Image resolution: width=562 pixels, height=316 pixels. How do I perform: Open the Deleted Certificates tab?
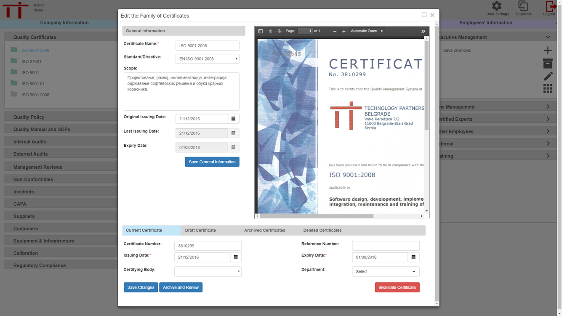pyautogui.click(x=322, y=230)
